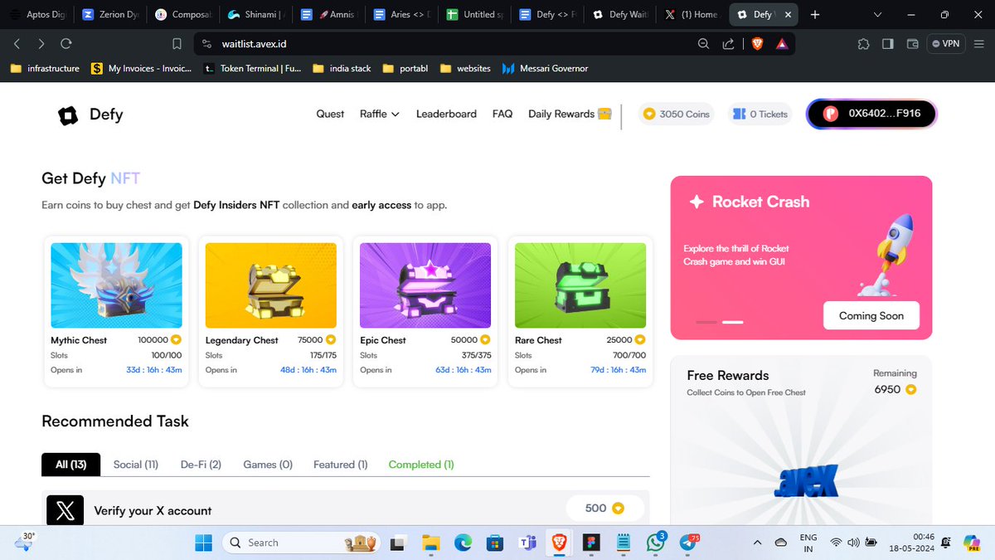Viewport: 995px width, 560px height.
Task: Click the 3050 Coins balance
Action: pyautogui.click(x=677, y=114)
